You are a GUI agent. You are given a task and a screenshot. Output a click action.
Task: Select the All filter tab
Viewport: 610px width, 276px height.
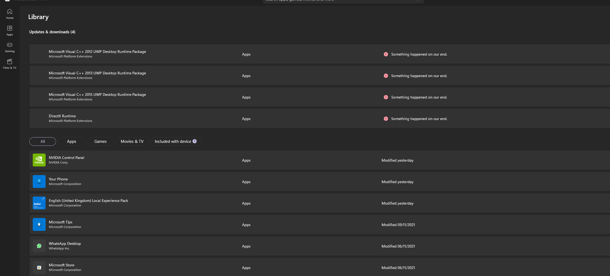[43, 141]
